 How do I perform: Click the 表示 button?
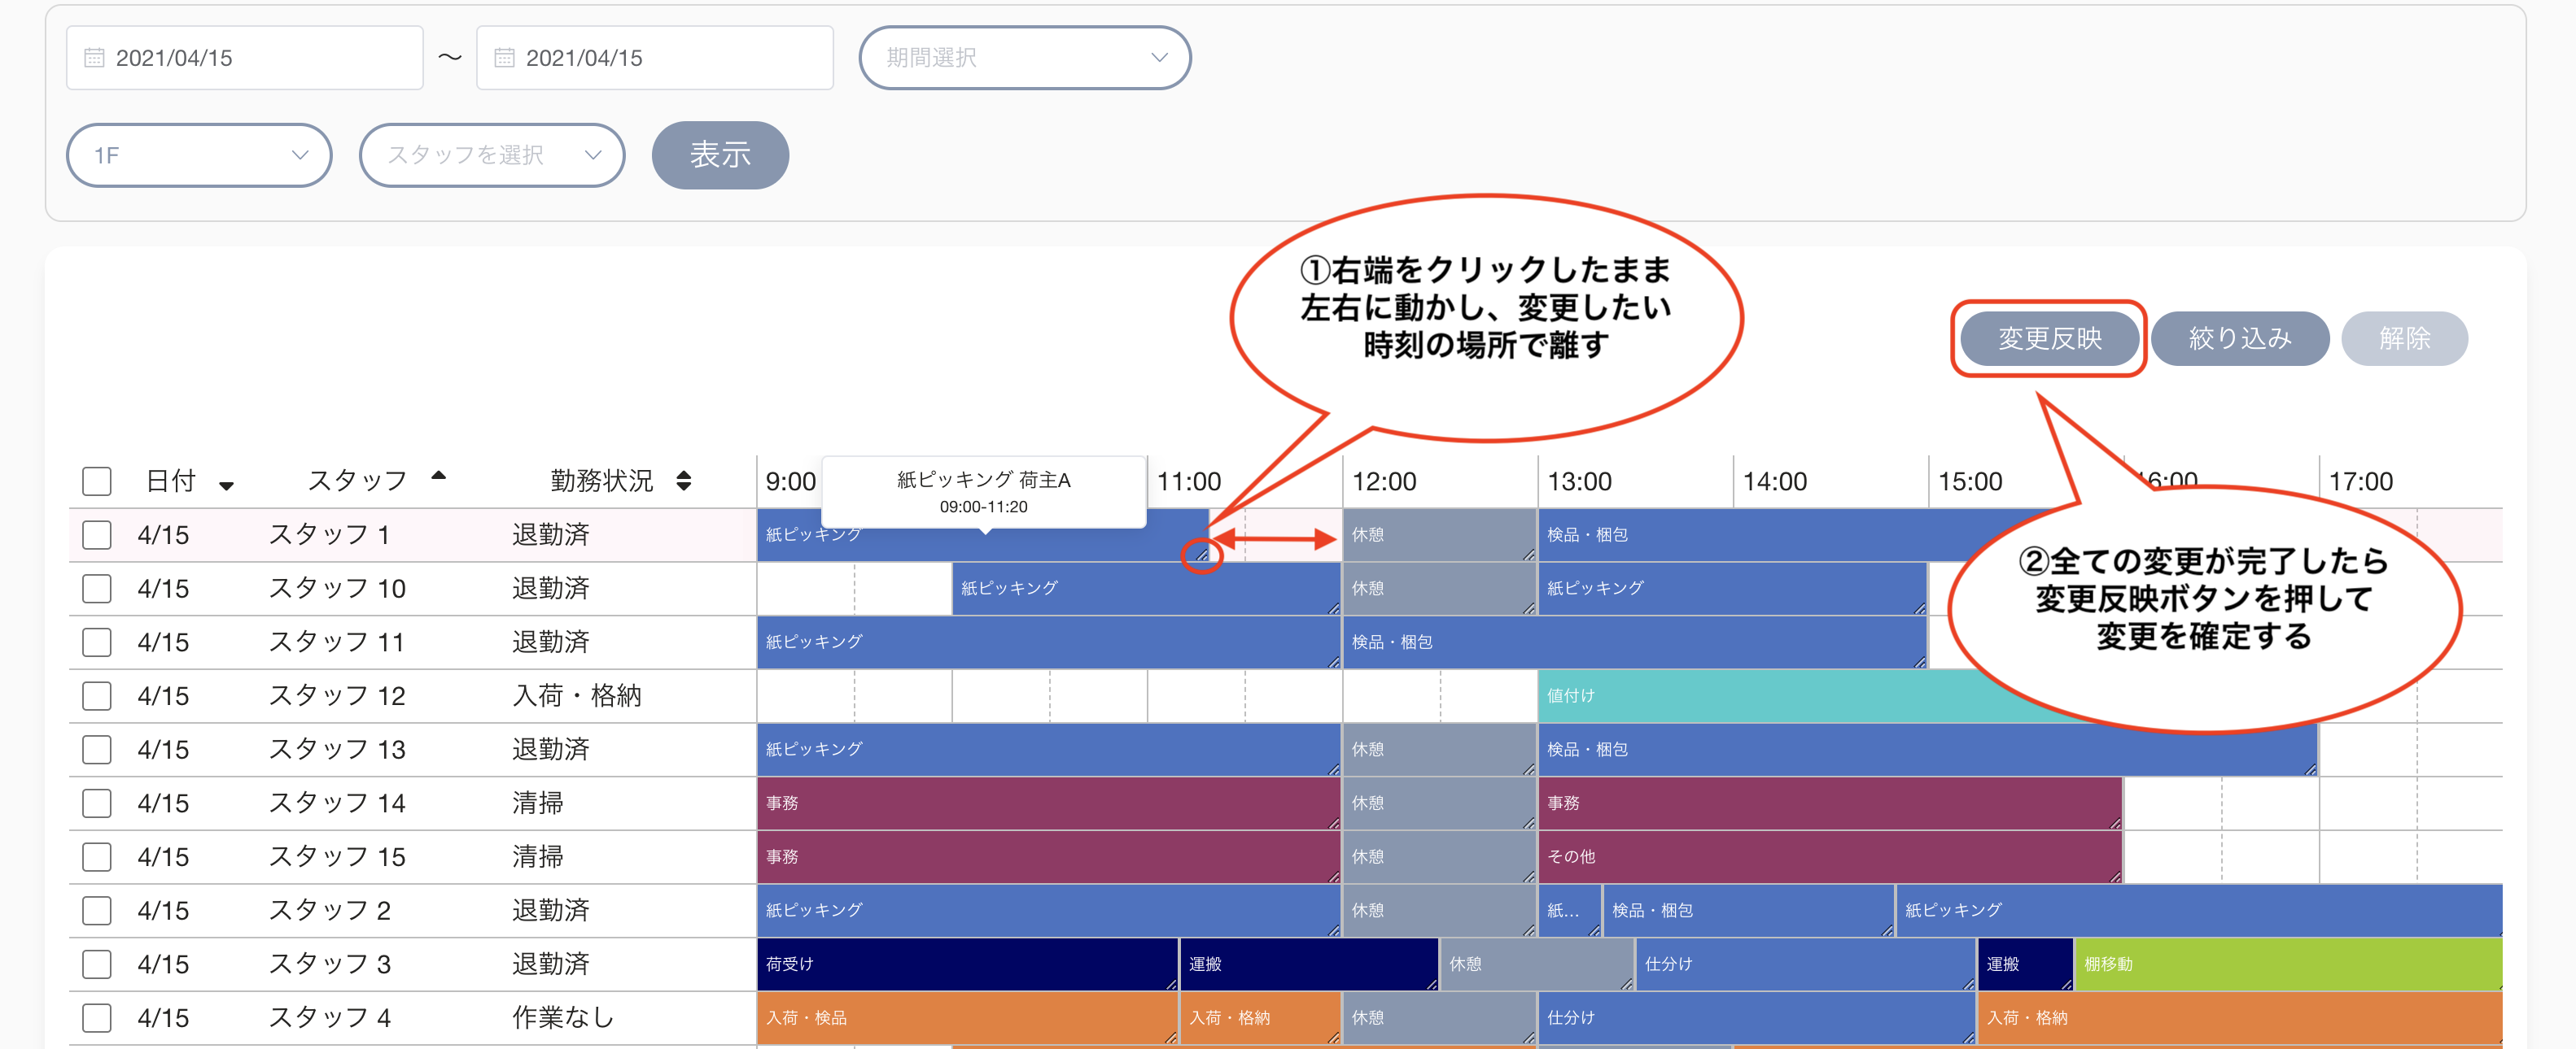tap(720, 155)
